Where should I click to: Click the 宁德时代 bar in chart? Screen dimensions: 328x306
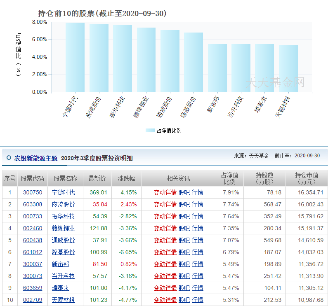(x=75, y=57)
